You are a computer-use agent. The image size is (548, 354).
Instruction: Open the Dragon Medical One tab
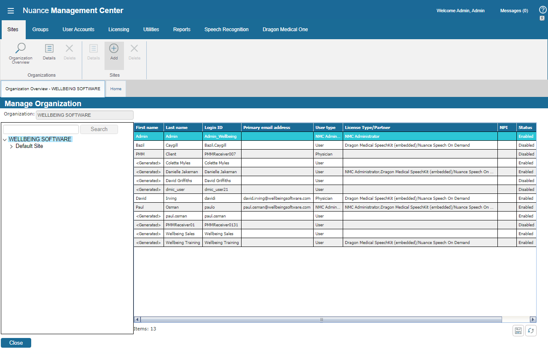285,29
